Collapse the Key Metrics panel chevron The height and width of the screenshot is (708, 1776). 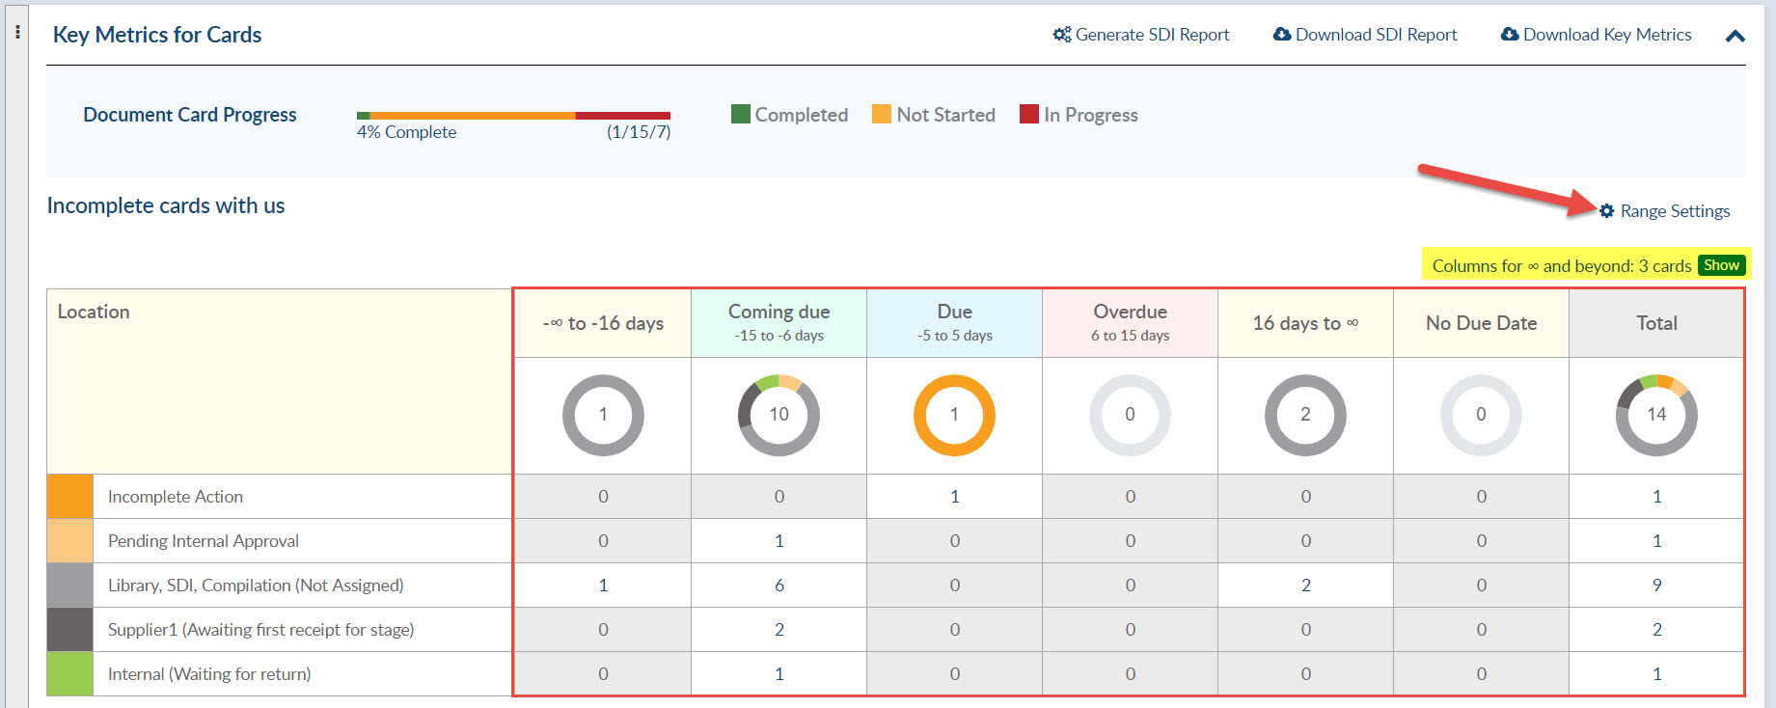pyautogui.click(x=1735, y=36)
